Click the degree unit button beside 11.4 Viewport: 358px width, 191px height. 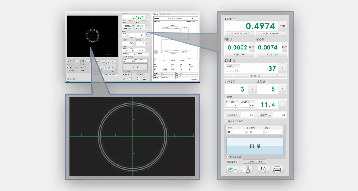click(x=282, y=104)
